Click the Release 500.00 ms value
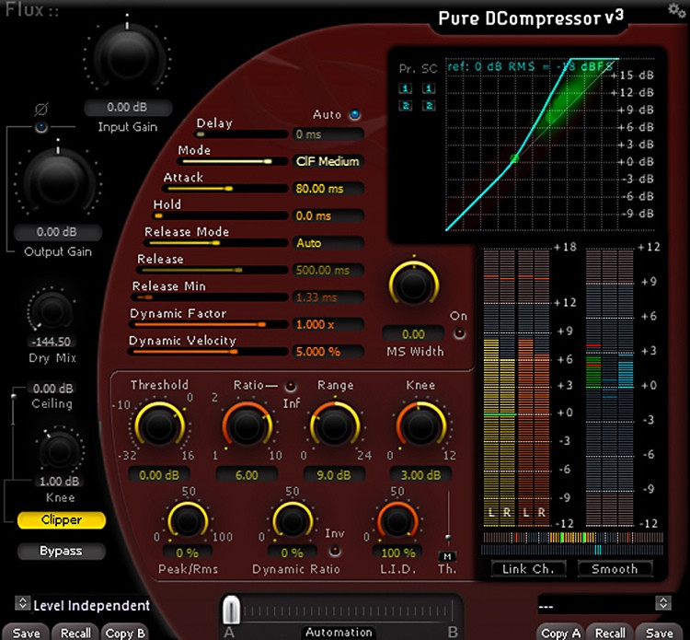This screenshot has height=640, width=690. pyautogui.click(x=328, y=270)
